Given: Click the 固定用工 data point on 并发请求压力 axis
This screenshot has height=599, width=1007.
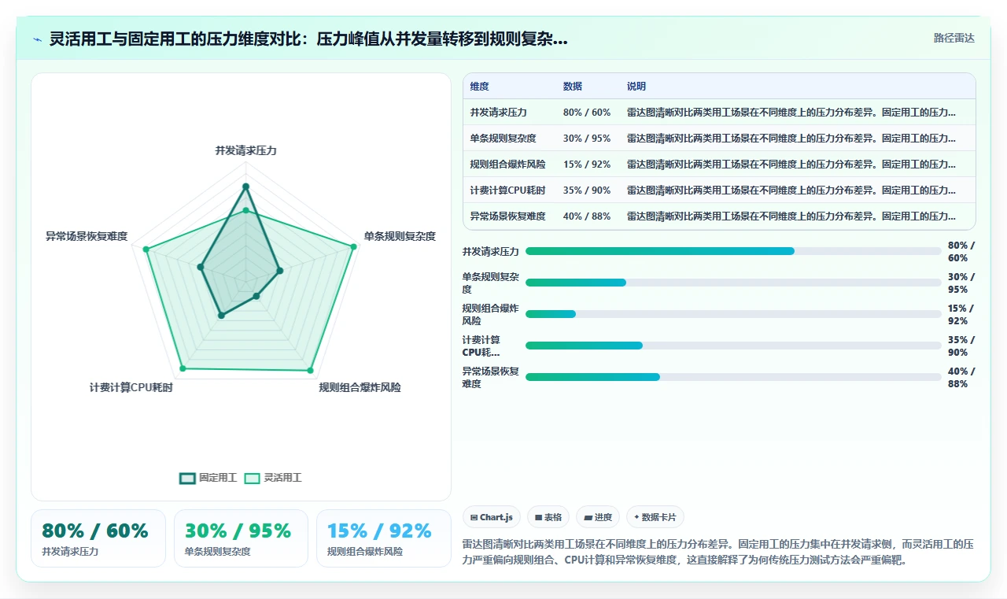Looking at the screenshot, I should pos(245,187).
